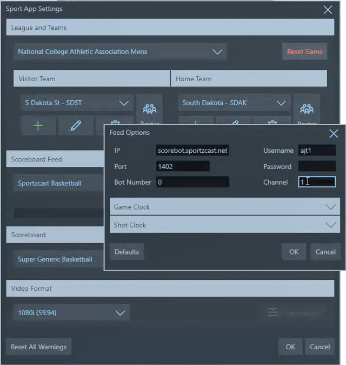Confirm Feed Options with OK

pyautogui.click(x=294, y=252)
